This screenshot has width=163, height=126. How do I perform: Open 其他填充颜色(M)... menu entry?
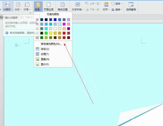click(x=51, y=44)
